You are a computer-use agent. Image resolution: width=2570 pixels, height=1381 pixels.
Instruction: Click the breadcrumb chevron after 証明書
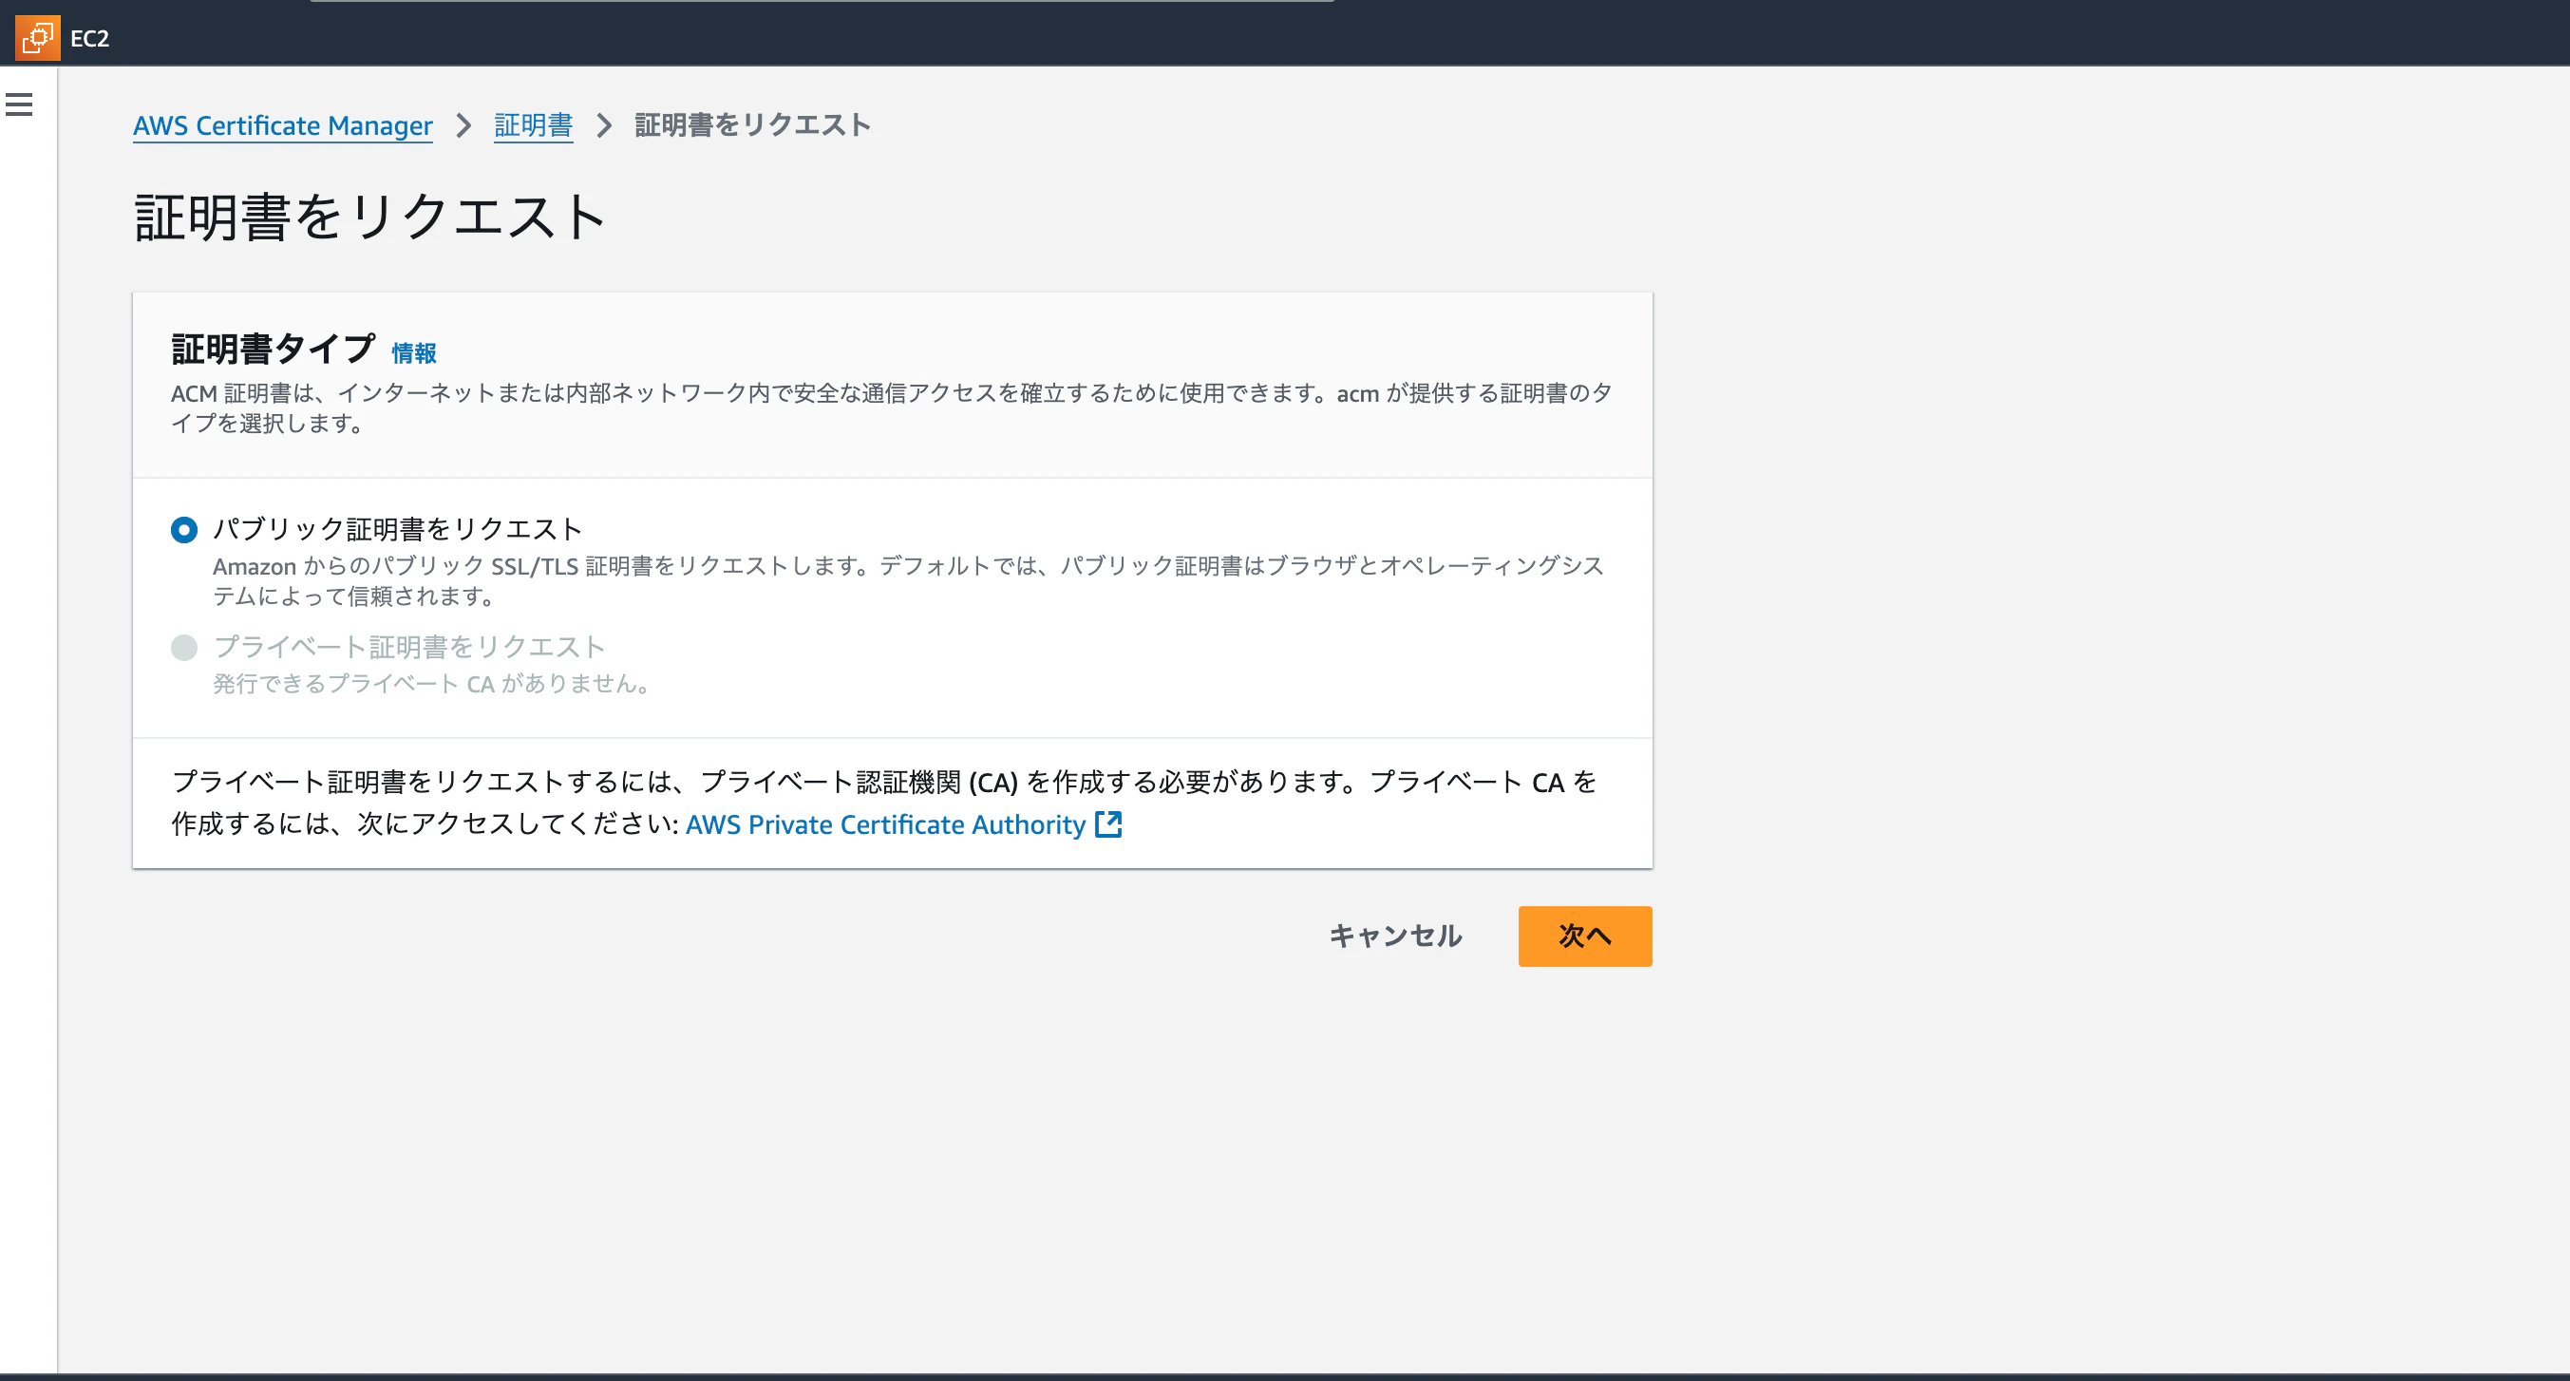(x=604, y=125)
